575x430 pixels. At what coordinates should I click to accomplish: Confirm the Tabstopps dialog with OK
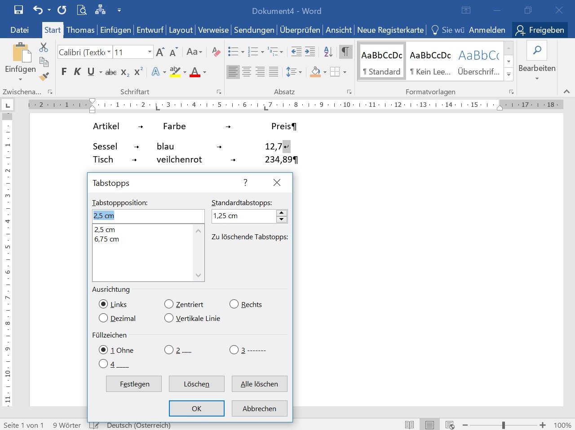[196, 408]
